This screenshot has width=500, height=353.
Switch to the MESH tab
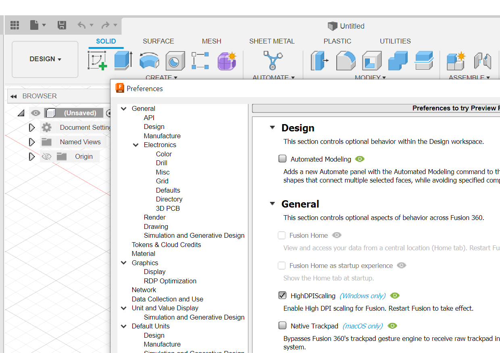(212, 41)
